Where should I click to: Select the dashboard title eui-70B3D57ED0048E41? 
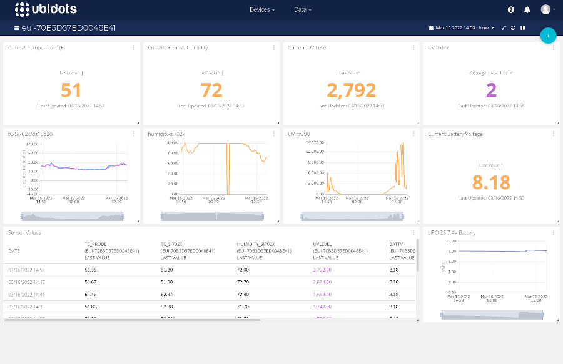(69, 28)
